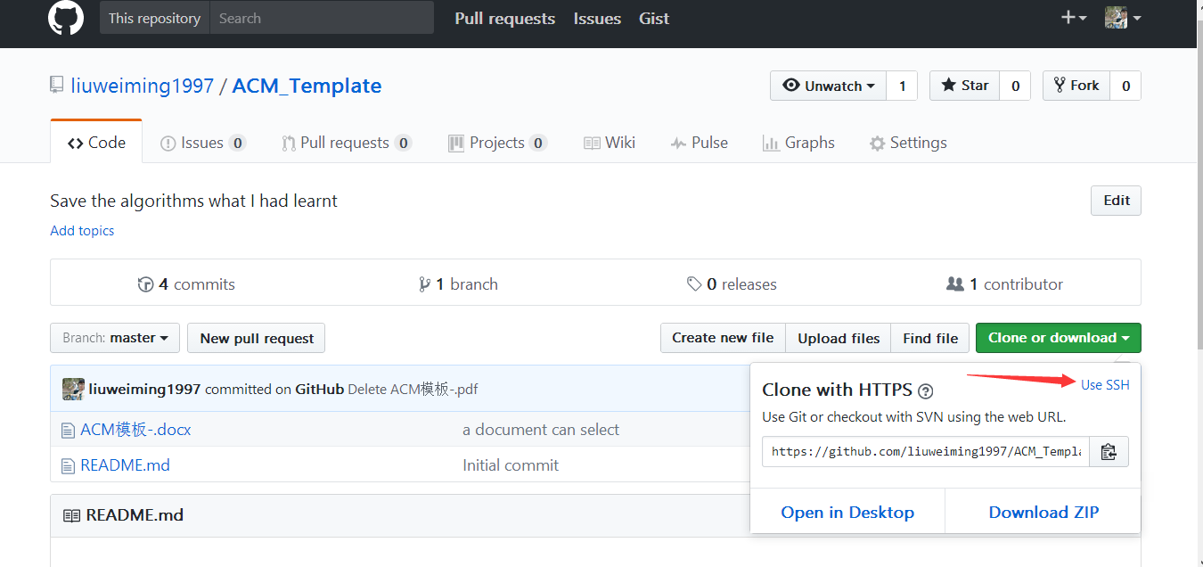Click Gist in top navigation

654,18
